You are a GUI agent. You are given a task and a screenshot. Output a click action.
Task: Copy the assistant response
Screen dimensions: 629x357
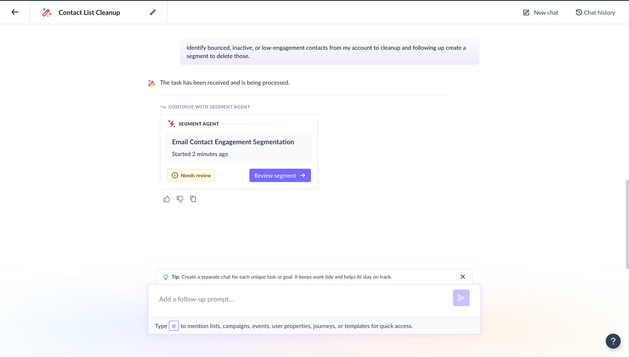pyautogui.click(x=193, y=199)
